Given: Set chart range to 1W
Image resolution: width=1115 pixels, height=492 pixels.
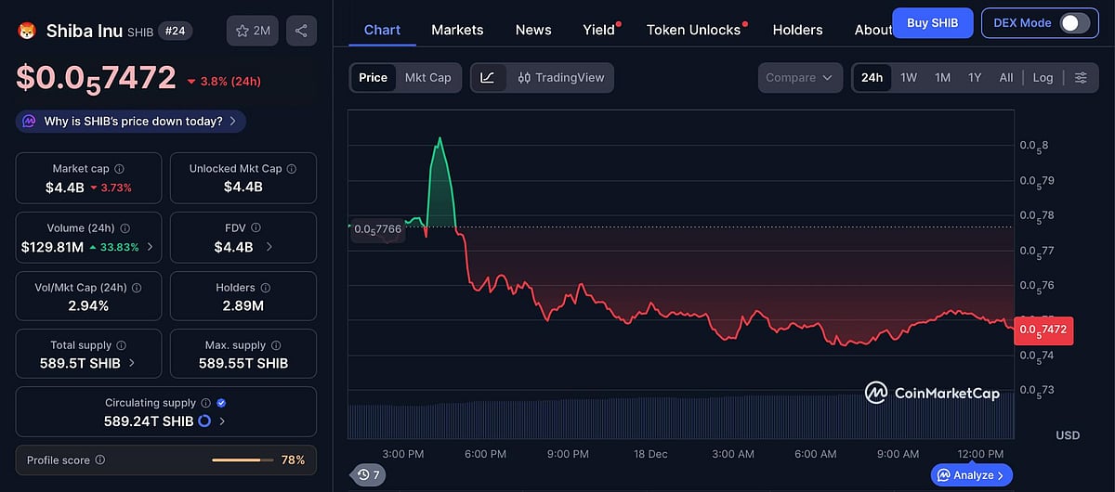Looking at the screenshot, I should pos(909,78).
